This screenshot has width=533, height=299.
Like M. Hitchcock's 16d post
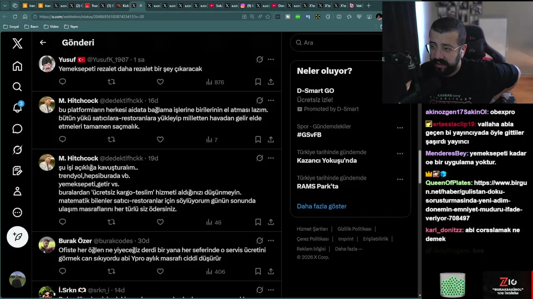(x=160, y=140)
